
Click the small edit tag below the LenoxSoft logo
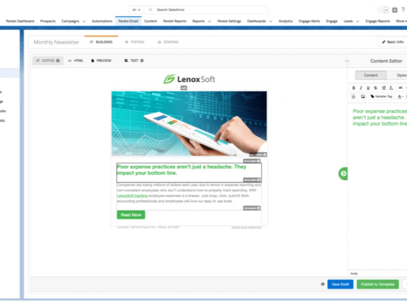click(x=184, y=88)
